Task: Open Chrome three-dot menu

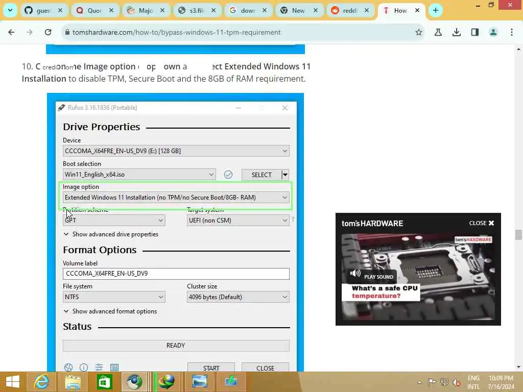Action: (x=511, y=32)
